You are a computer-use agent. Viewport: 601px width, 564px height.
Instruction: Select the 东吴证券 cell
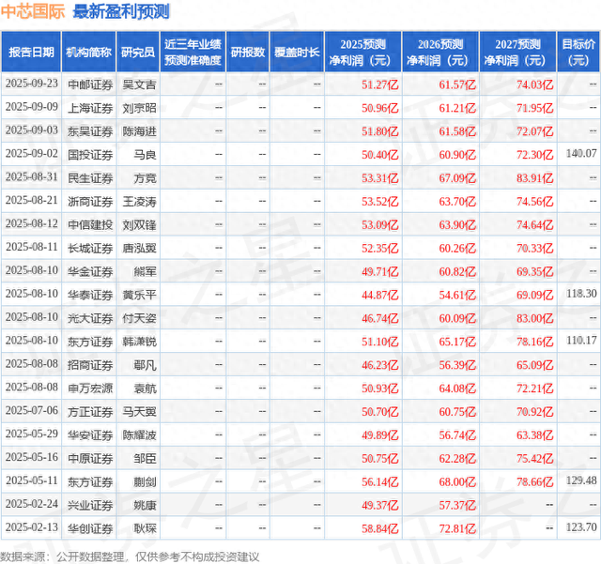pos(90,131)
